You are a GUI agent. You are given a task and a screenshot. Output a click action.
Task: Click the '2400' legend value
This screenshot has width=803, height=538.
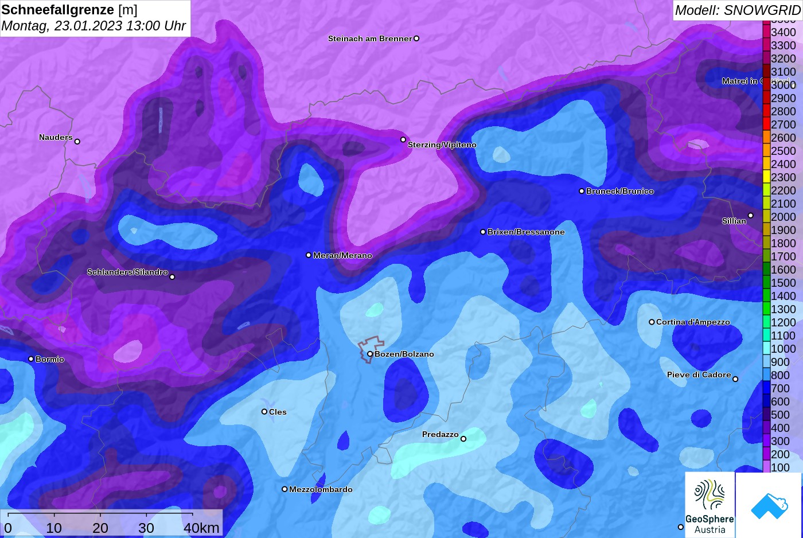coord(783,164)
